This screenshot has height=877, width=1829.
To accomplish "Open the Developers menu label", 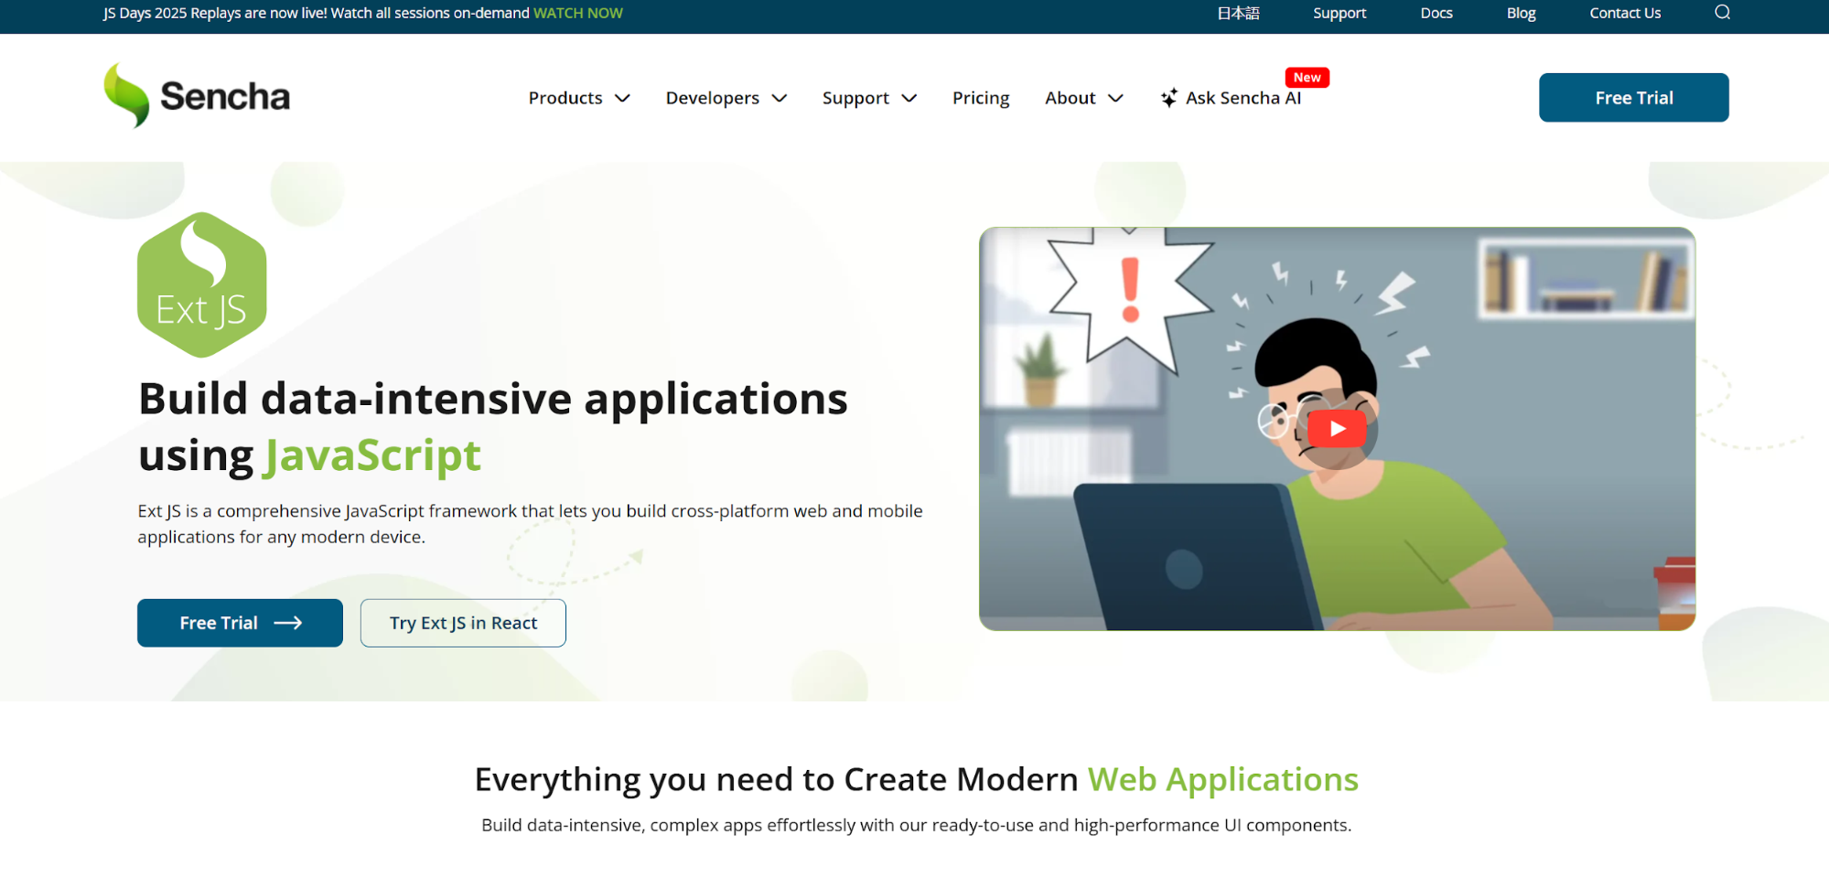I will click(713, 98).
